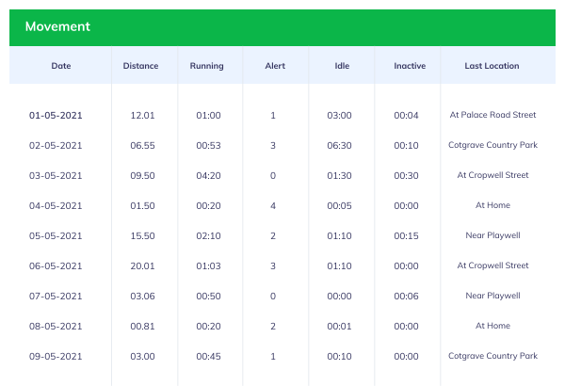The image size is (565, 386).
Task: Click date 06-05-2021
Action: click(x=56, y=266)
